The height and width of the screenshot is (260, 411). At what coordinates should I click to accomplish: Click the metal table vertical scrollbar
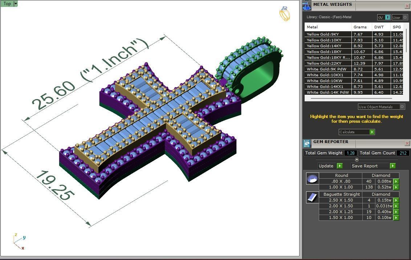[x=406, y=41]
